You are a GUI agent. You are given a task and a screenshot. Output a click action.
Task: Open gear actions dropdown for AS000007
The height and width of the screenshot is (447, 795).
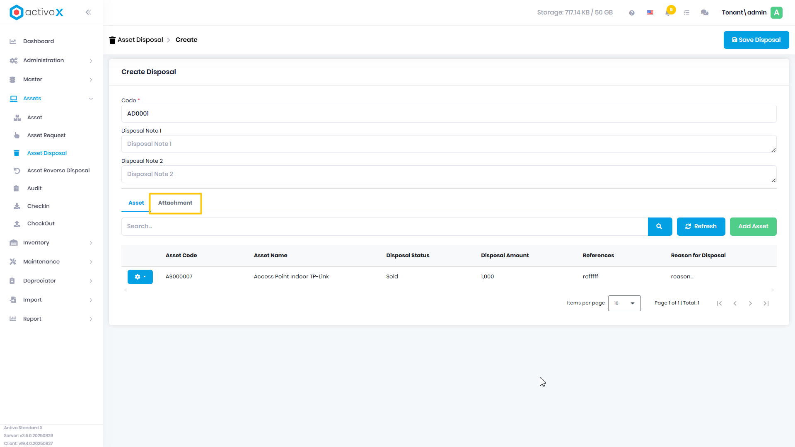[140, 277]
